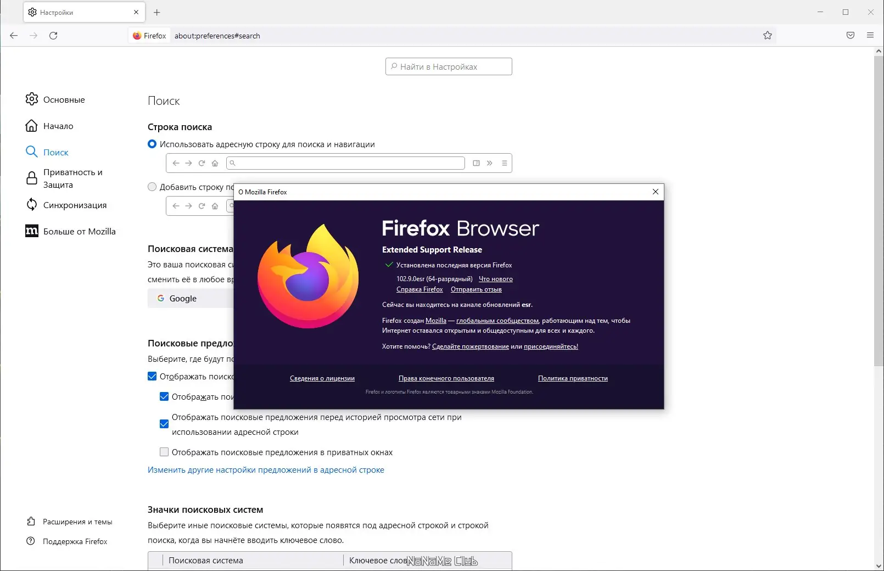Screen dimensions: 884x571
Task: Open the Google default search engine dropdown
Action: (x=191, y=298)
